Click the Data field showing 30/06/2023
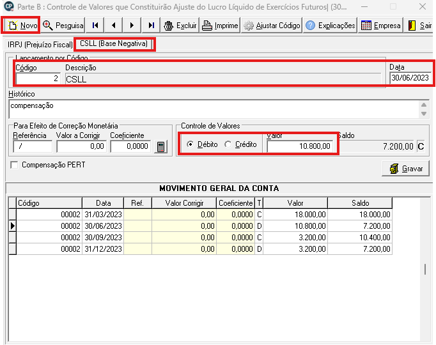 click(x=410, y=78)
